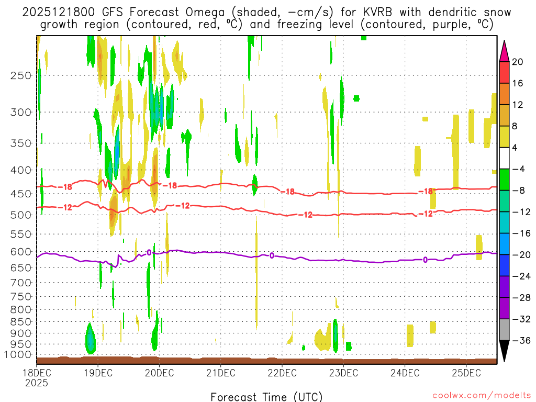This screenshot has width=536, height=402.
Task: Select the 8 value on the colorbar
Action: tap(515, 127)
